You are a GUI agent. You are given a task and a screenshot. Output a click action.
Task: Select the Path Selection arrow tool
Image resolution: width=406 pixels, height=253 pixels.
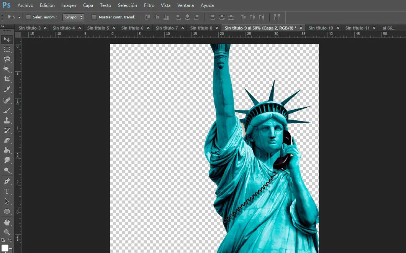click(x=7, y=201)
